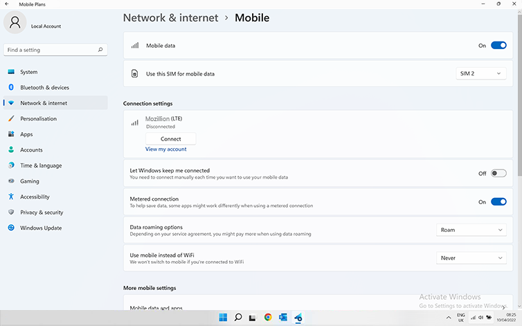Click the Accounts person icon
The image size is (522, 326).
[11, 150]
